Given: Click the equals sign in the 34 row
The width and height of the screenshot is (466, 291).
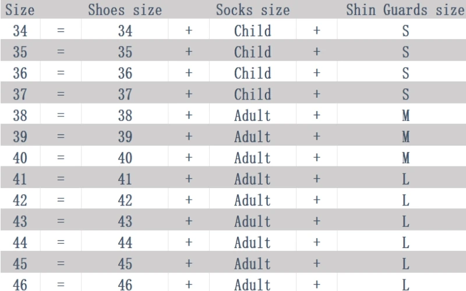Looking at the screenshot, I should pyautogui.click(x=61, y=31).
